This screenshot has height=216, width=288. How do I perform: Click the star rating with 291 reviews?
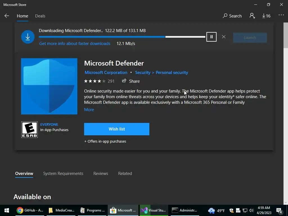(99, 81)
